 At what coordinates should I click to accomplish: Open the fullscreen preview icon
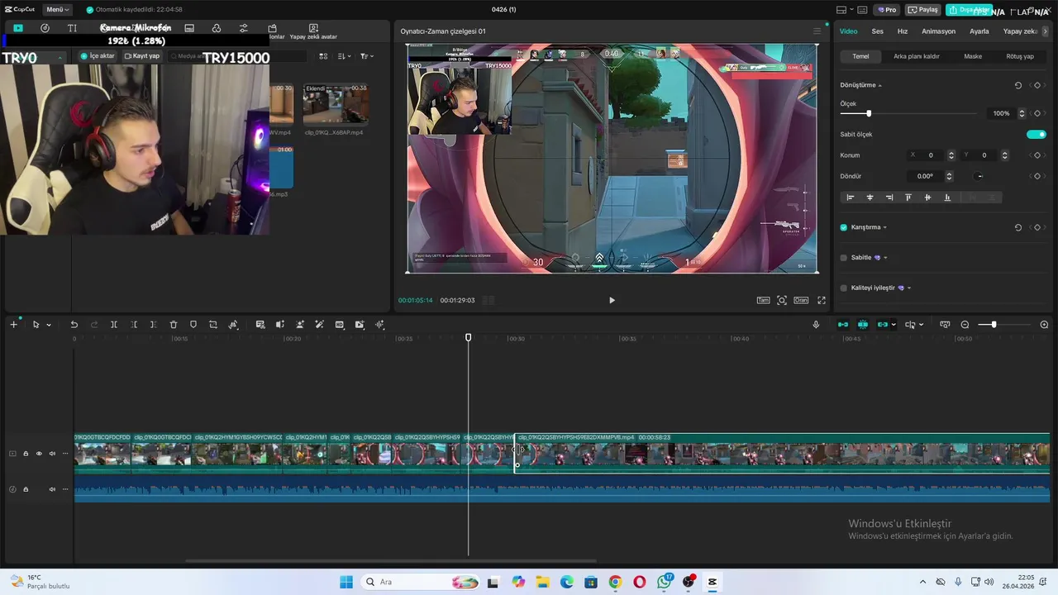[822, 300]
